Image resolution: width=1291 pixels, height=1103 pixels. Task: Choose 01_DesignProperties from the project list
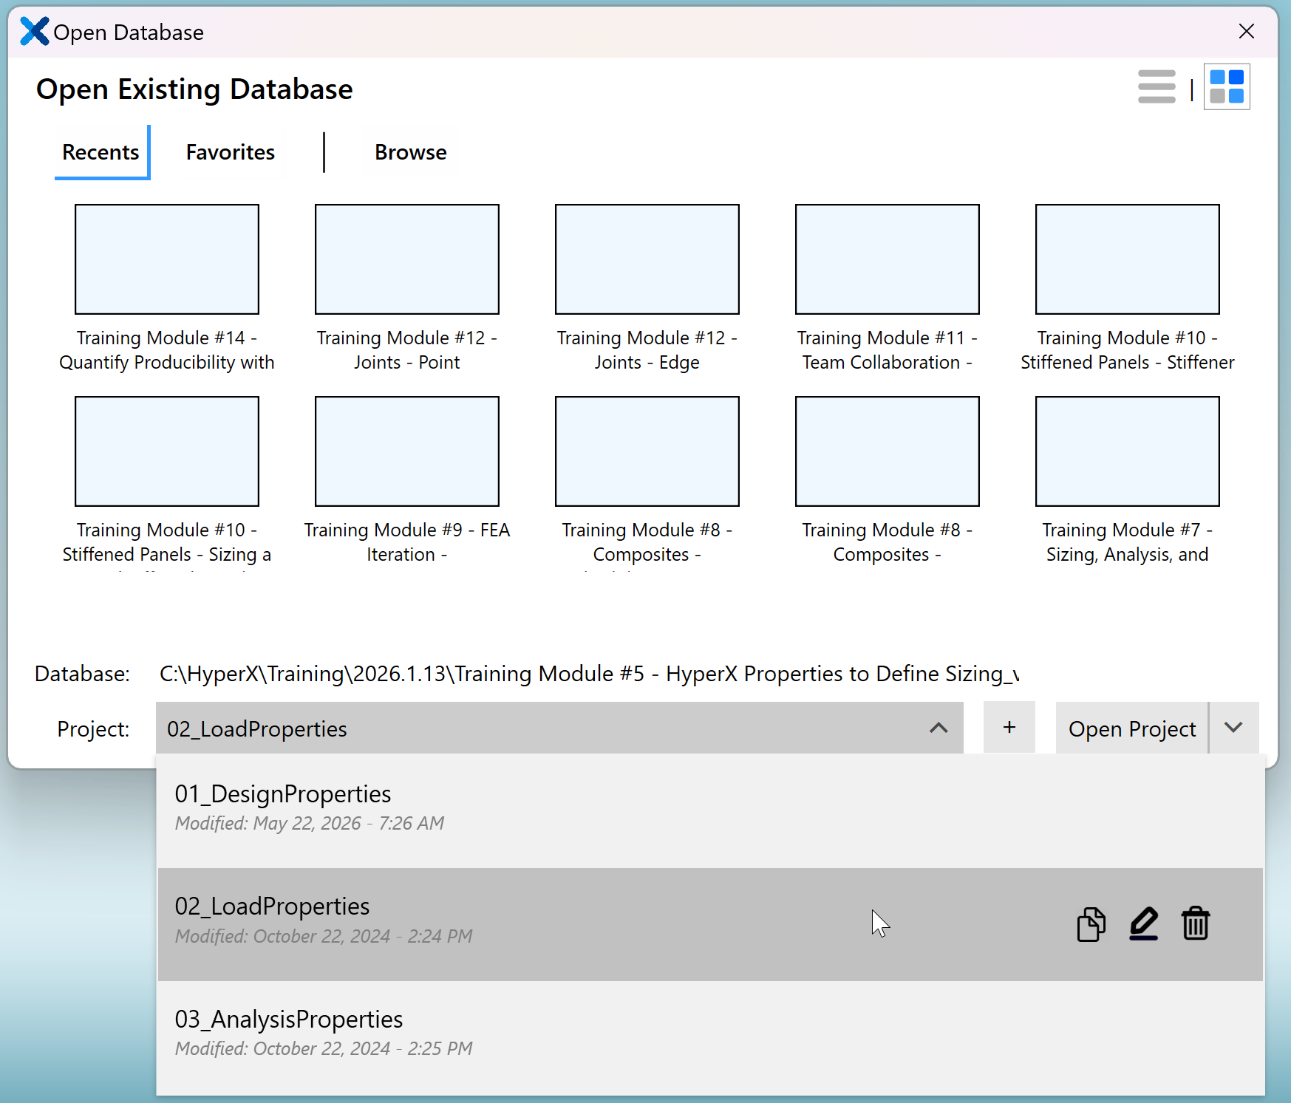click(710, 810)
